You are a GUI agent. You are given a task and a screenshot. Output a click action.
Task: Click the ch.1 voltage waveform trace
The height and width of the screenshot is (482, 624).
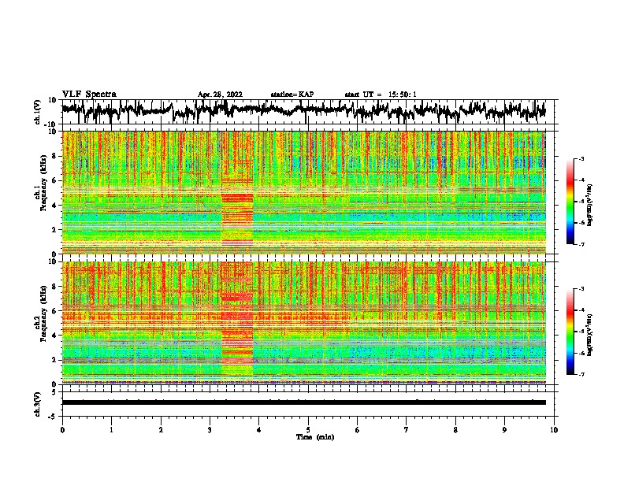pos(303,110)
